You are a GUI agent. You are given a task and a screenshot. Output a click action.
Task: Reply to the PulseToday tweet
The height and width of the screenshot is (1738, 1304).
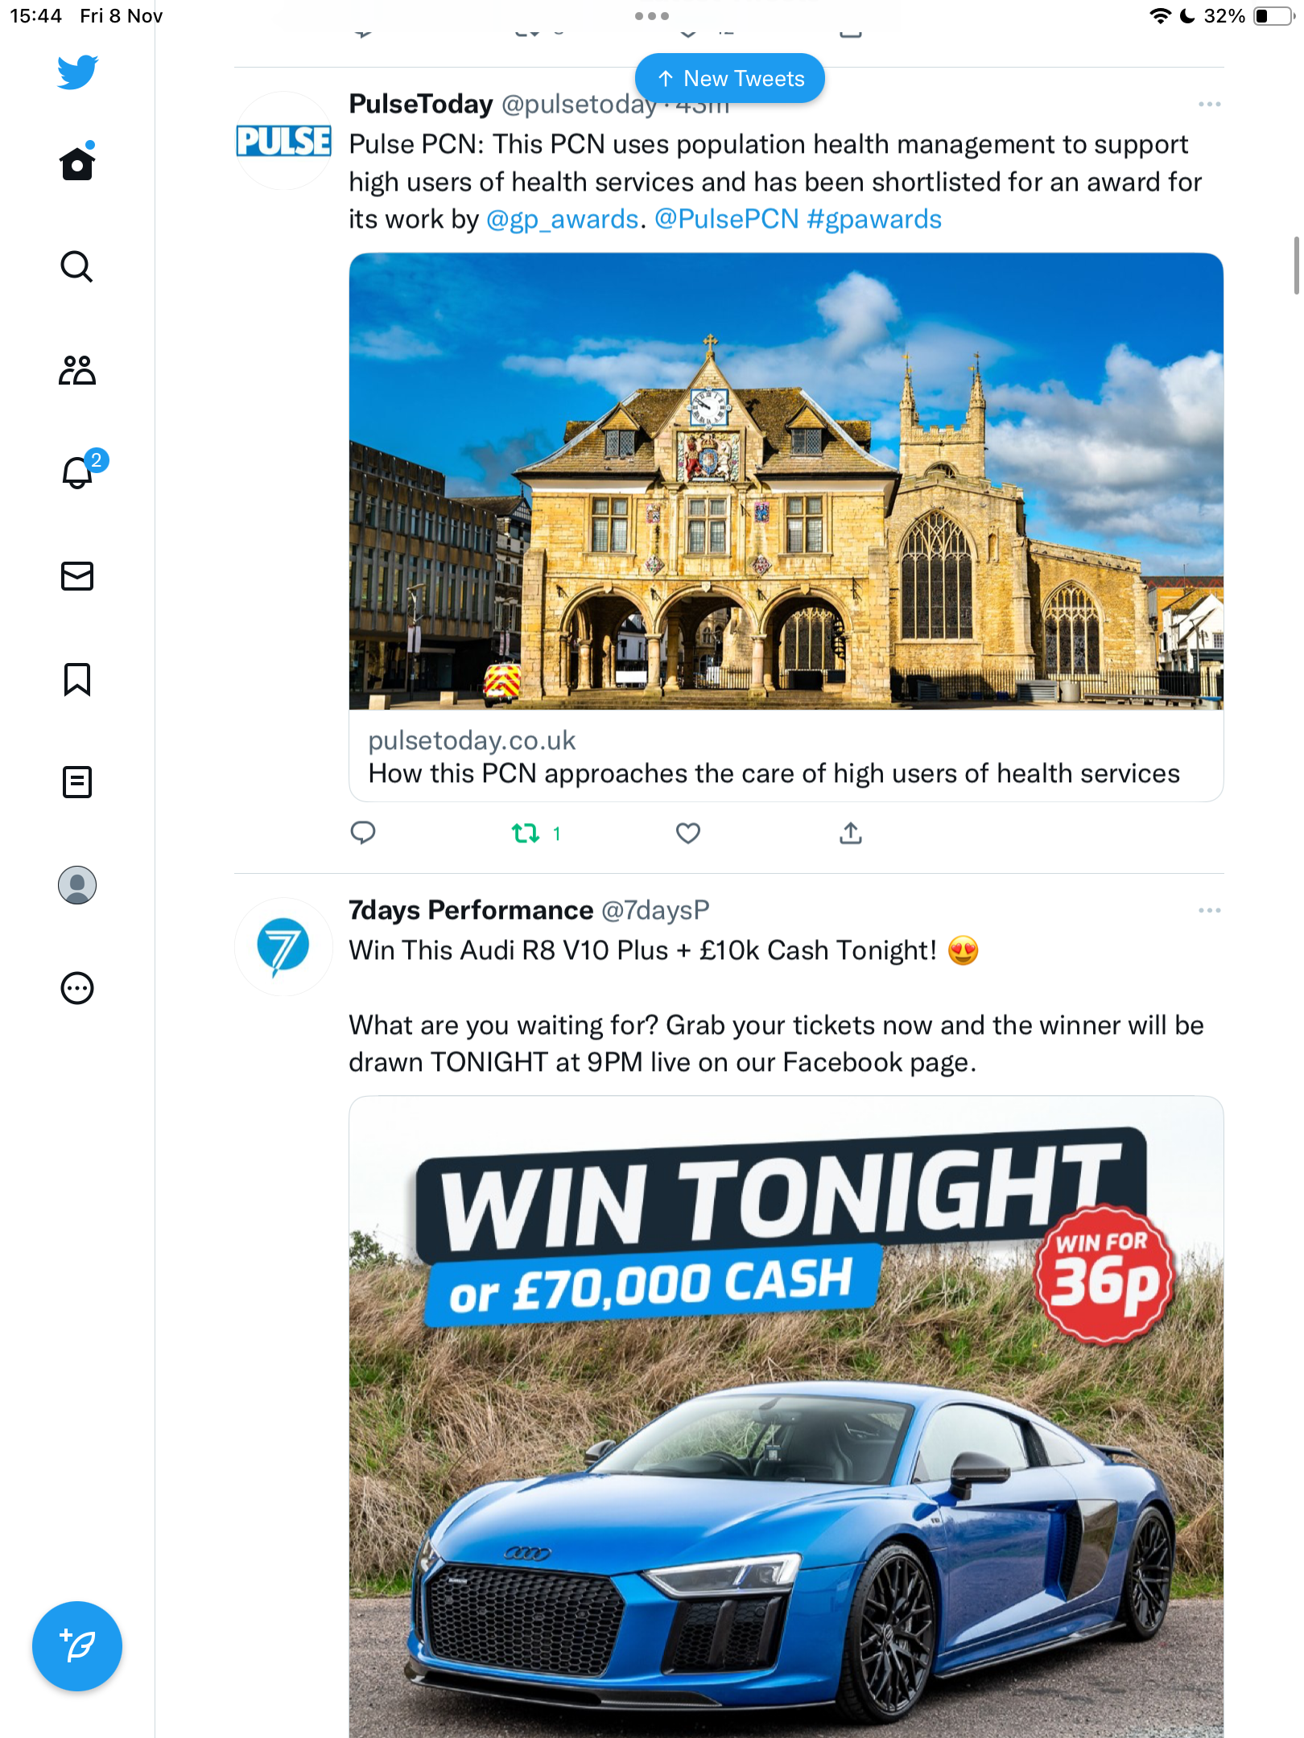(363, 833)
